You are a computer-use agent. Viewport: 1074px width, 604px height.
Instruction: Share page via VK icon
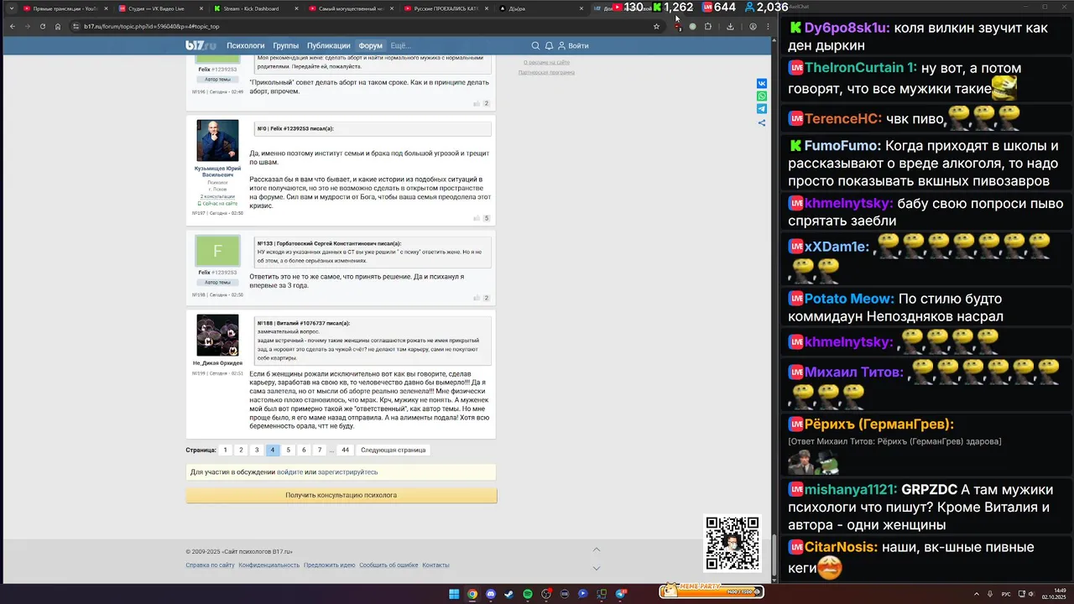(x=762, y=84)
